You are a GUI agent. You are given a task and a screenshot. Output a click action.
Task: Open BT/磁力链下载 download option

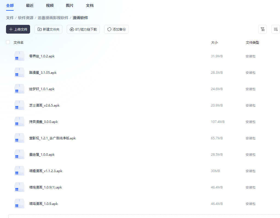pos(83,29)
